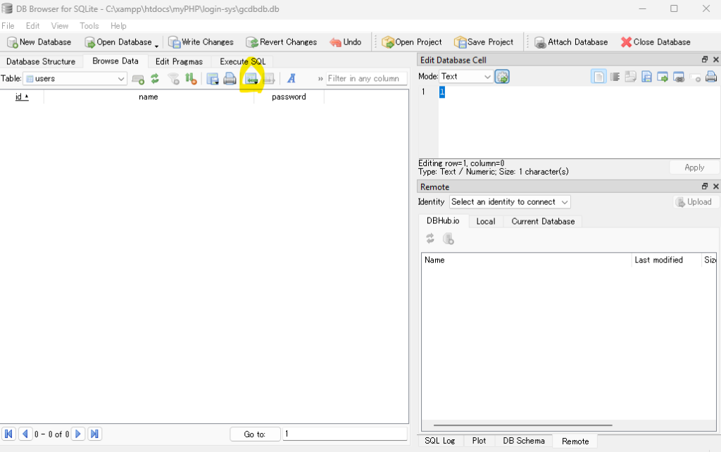
Task: Clear all filters in table toolbar
Action: [173, 79]
